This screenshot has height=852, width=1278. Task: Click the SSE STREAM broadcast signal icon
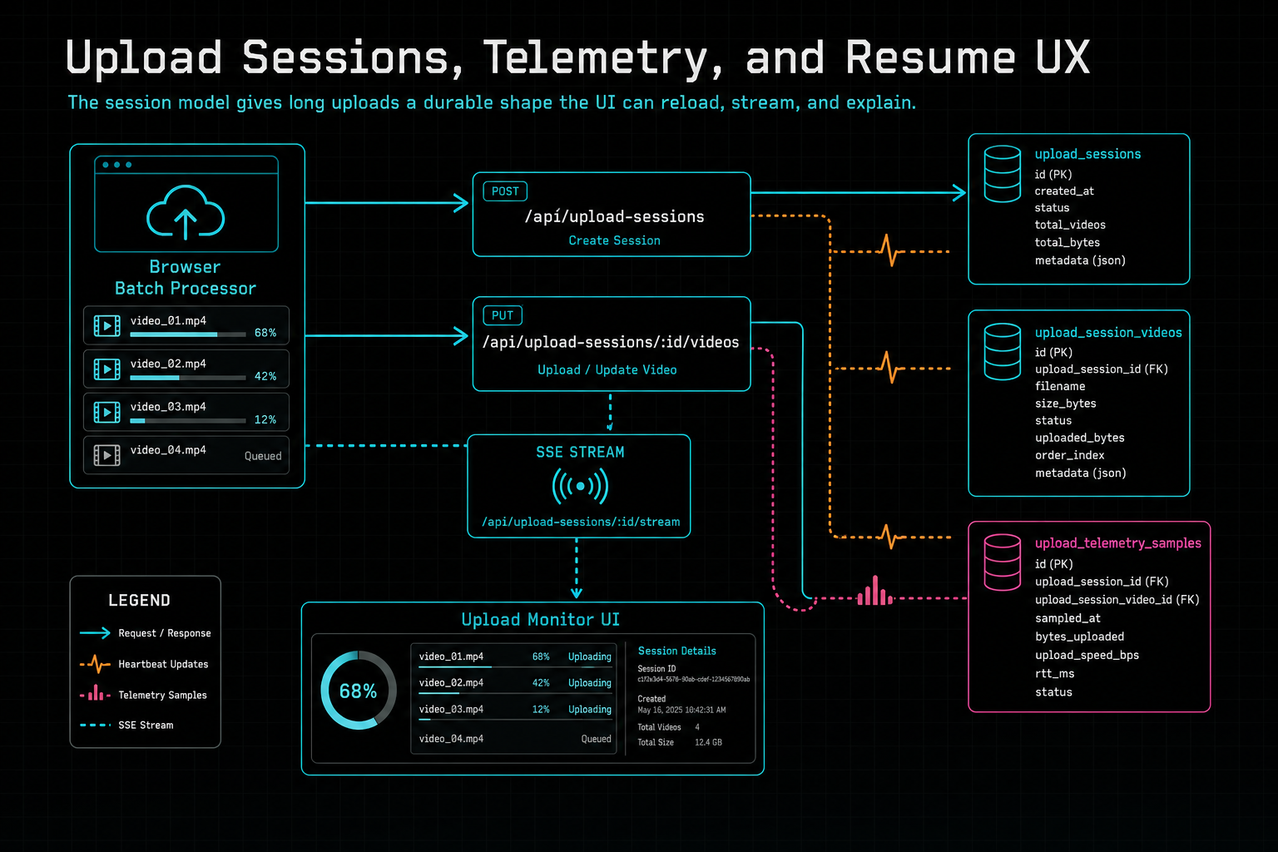(580, 486)
